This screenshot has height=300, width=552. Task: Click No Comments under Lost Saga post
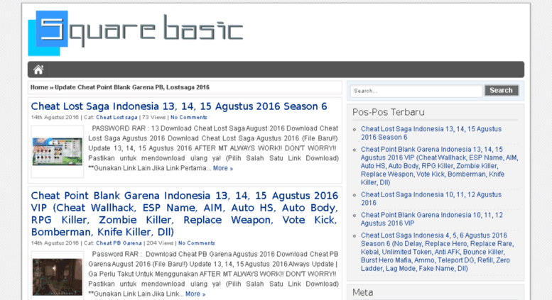[x=189, y=117]
